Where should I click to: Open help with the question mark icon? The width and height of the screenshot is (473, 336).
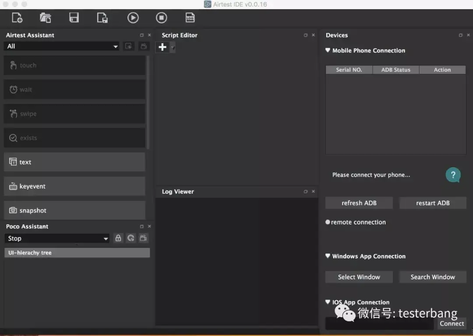453,175
